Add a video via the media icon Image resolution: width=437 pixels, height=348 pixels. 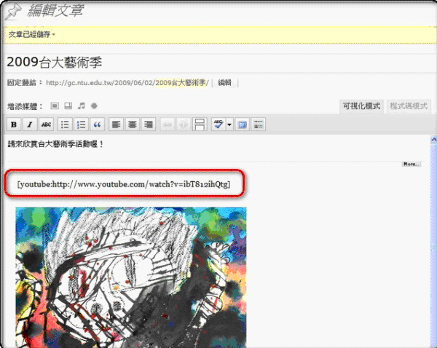click(68, 106)
